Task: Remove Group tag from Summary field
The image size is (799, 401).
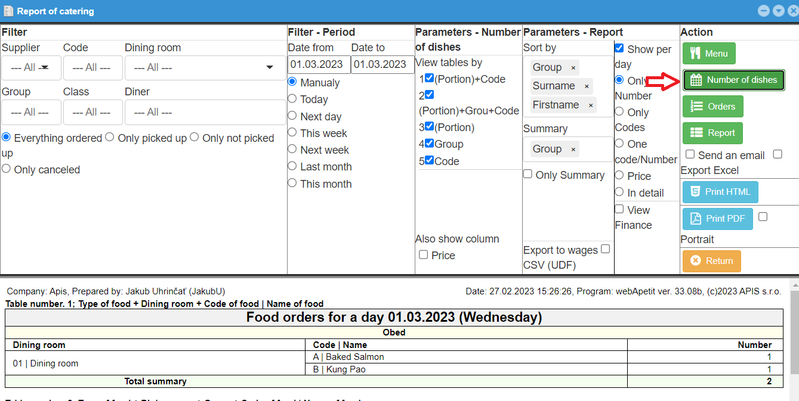Action: (x=573, y=150)
